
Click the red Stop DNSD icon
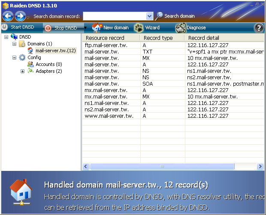48,28
